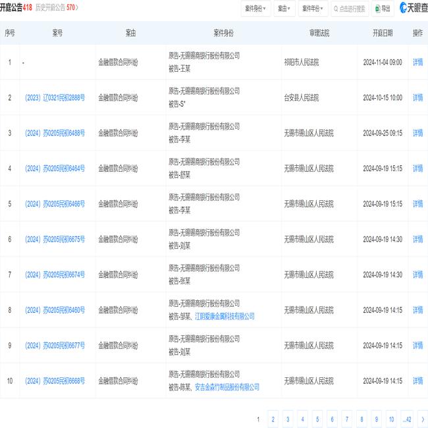
Task: Click the 案号 column header
Action: 57,33
